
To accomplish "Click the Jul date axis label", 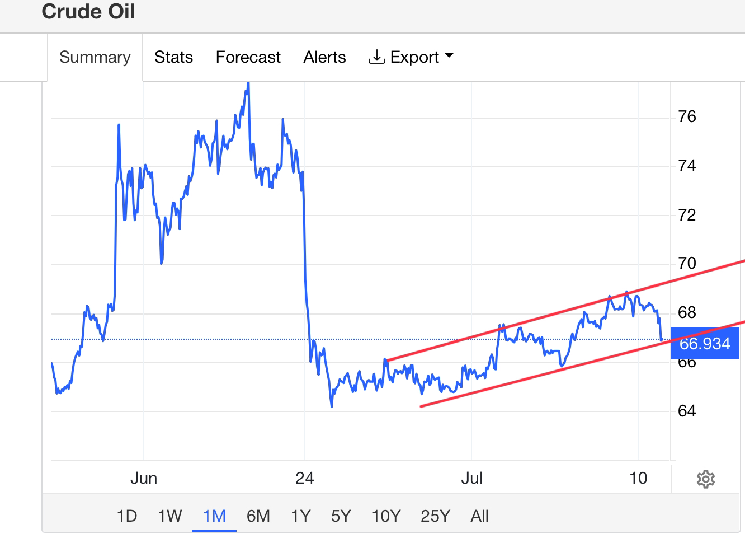I will 471,478.
